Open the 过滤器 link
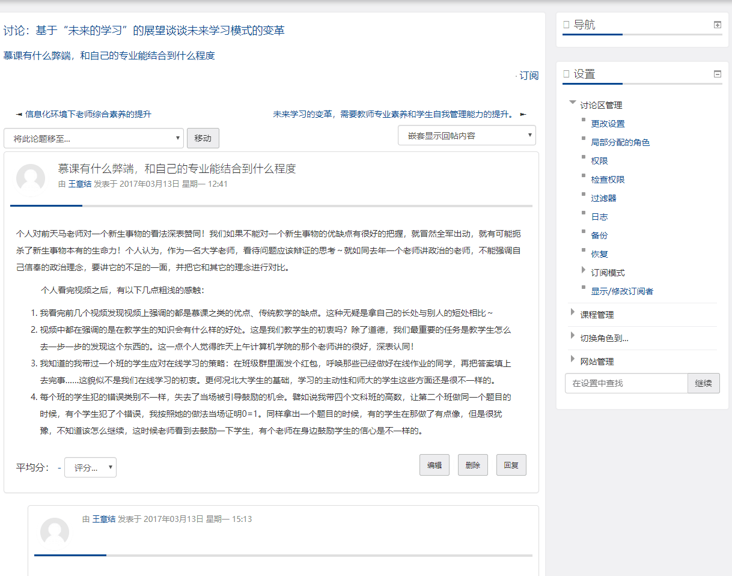The height and width of the screenshot is (576, 732). coord(603,198)
